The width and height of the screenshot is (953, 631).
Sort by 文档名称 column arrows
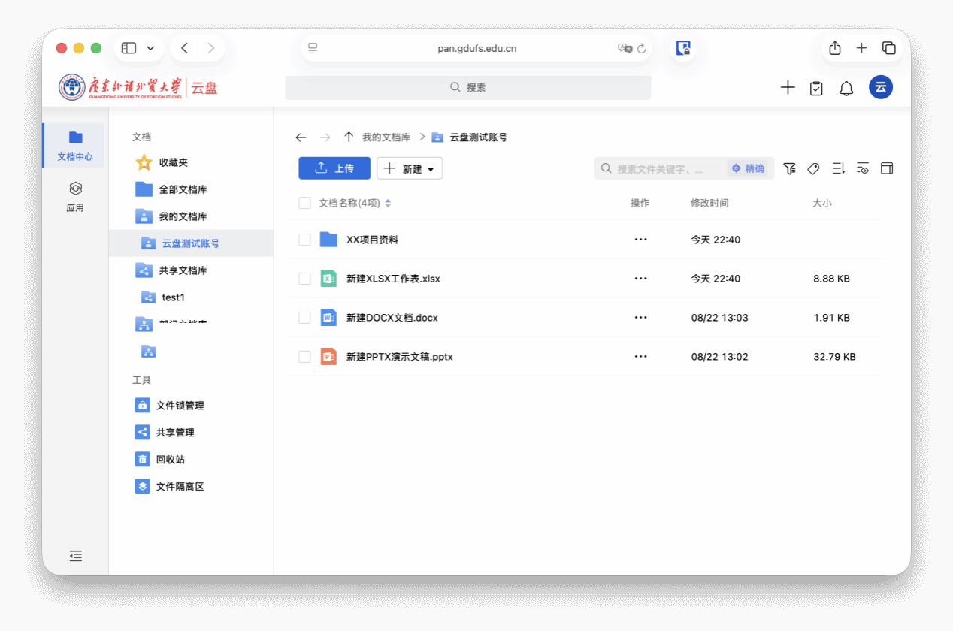point(388,203)
